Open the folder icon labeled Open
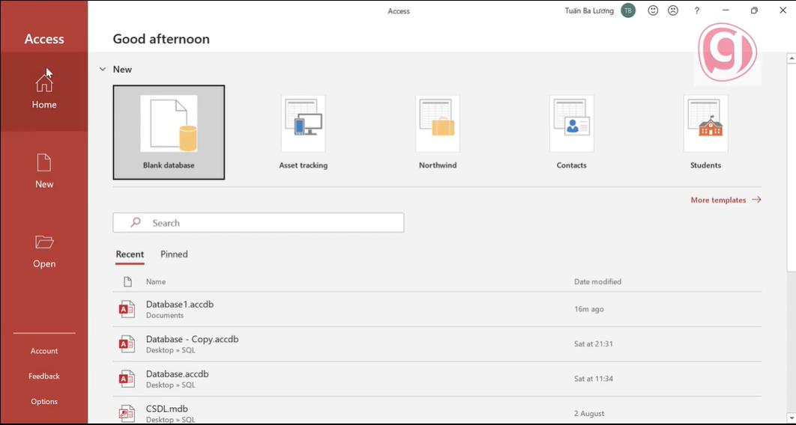Screen dimensions: 796x425 click(44, 242)
